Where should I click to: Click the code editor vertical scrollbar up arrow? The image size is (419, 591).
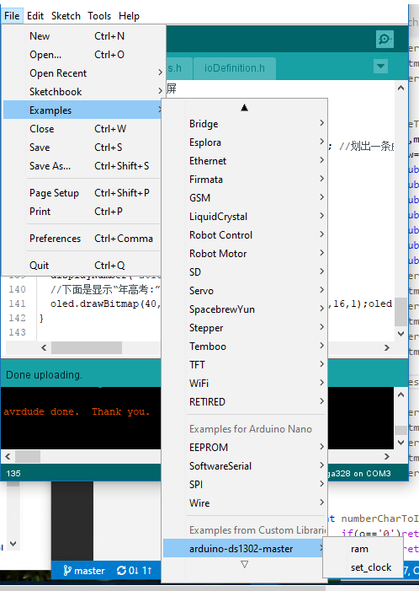pos(401,88)
